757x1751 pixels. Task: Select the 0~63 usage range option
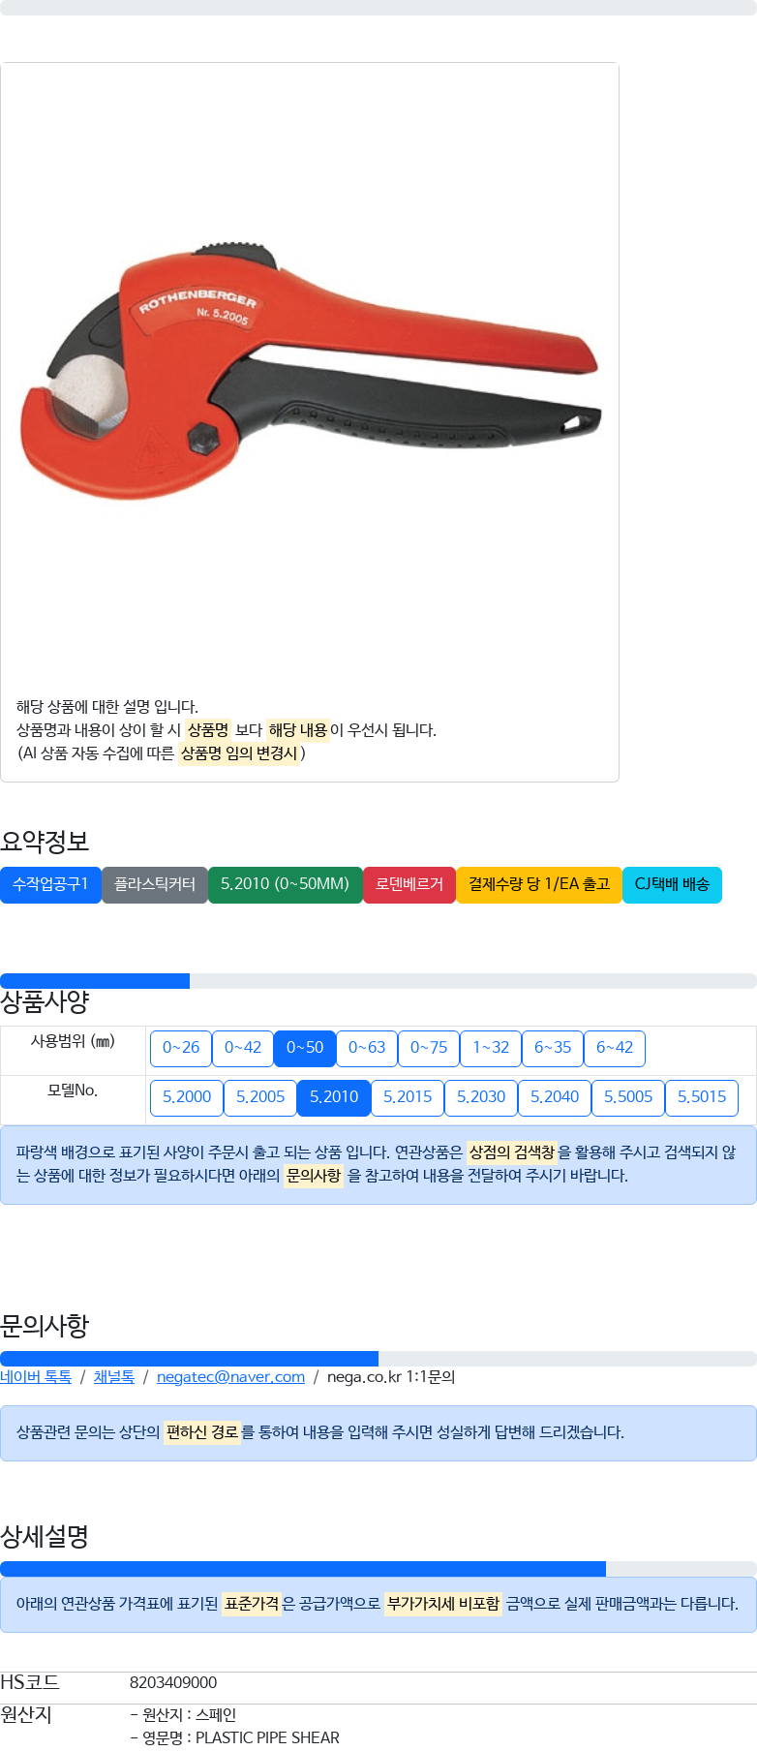pyautogui.click(x=367, y=1048)
